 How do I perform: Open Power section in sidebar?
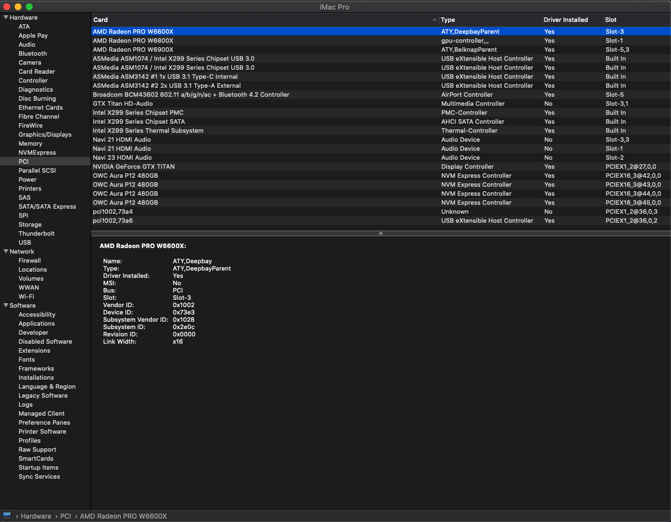(28, 179)
